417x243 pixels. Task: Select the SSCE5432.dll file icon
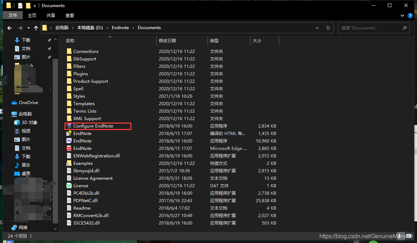69,223
